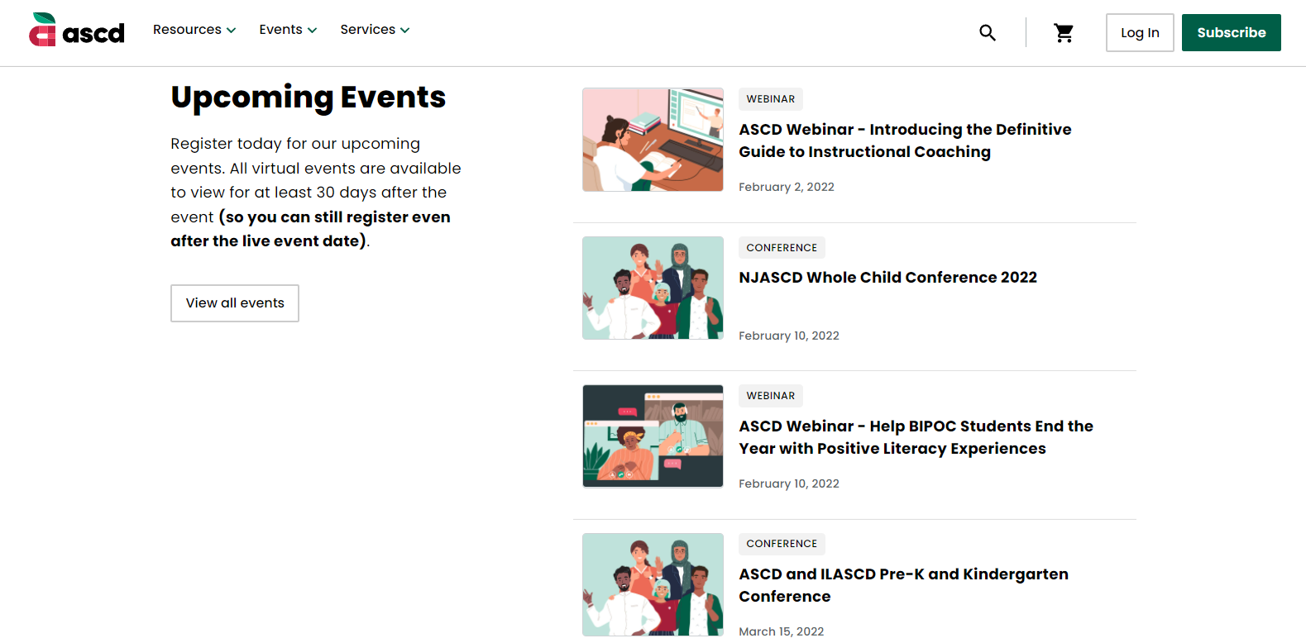Click the March 15, 2022 date
The width and height of the screenshot is (1306, 643).
782,631
